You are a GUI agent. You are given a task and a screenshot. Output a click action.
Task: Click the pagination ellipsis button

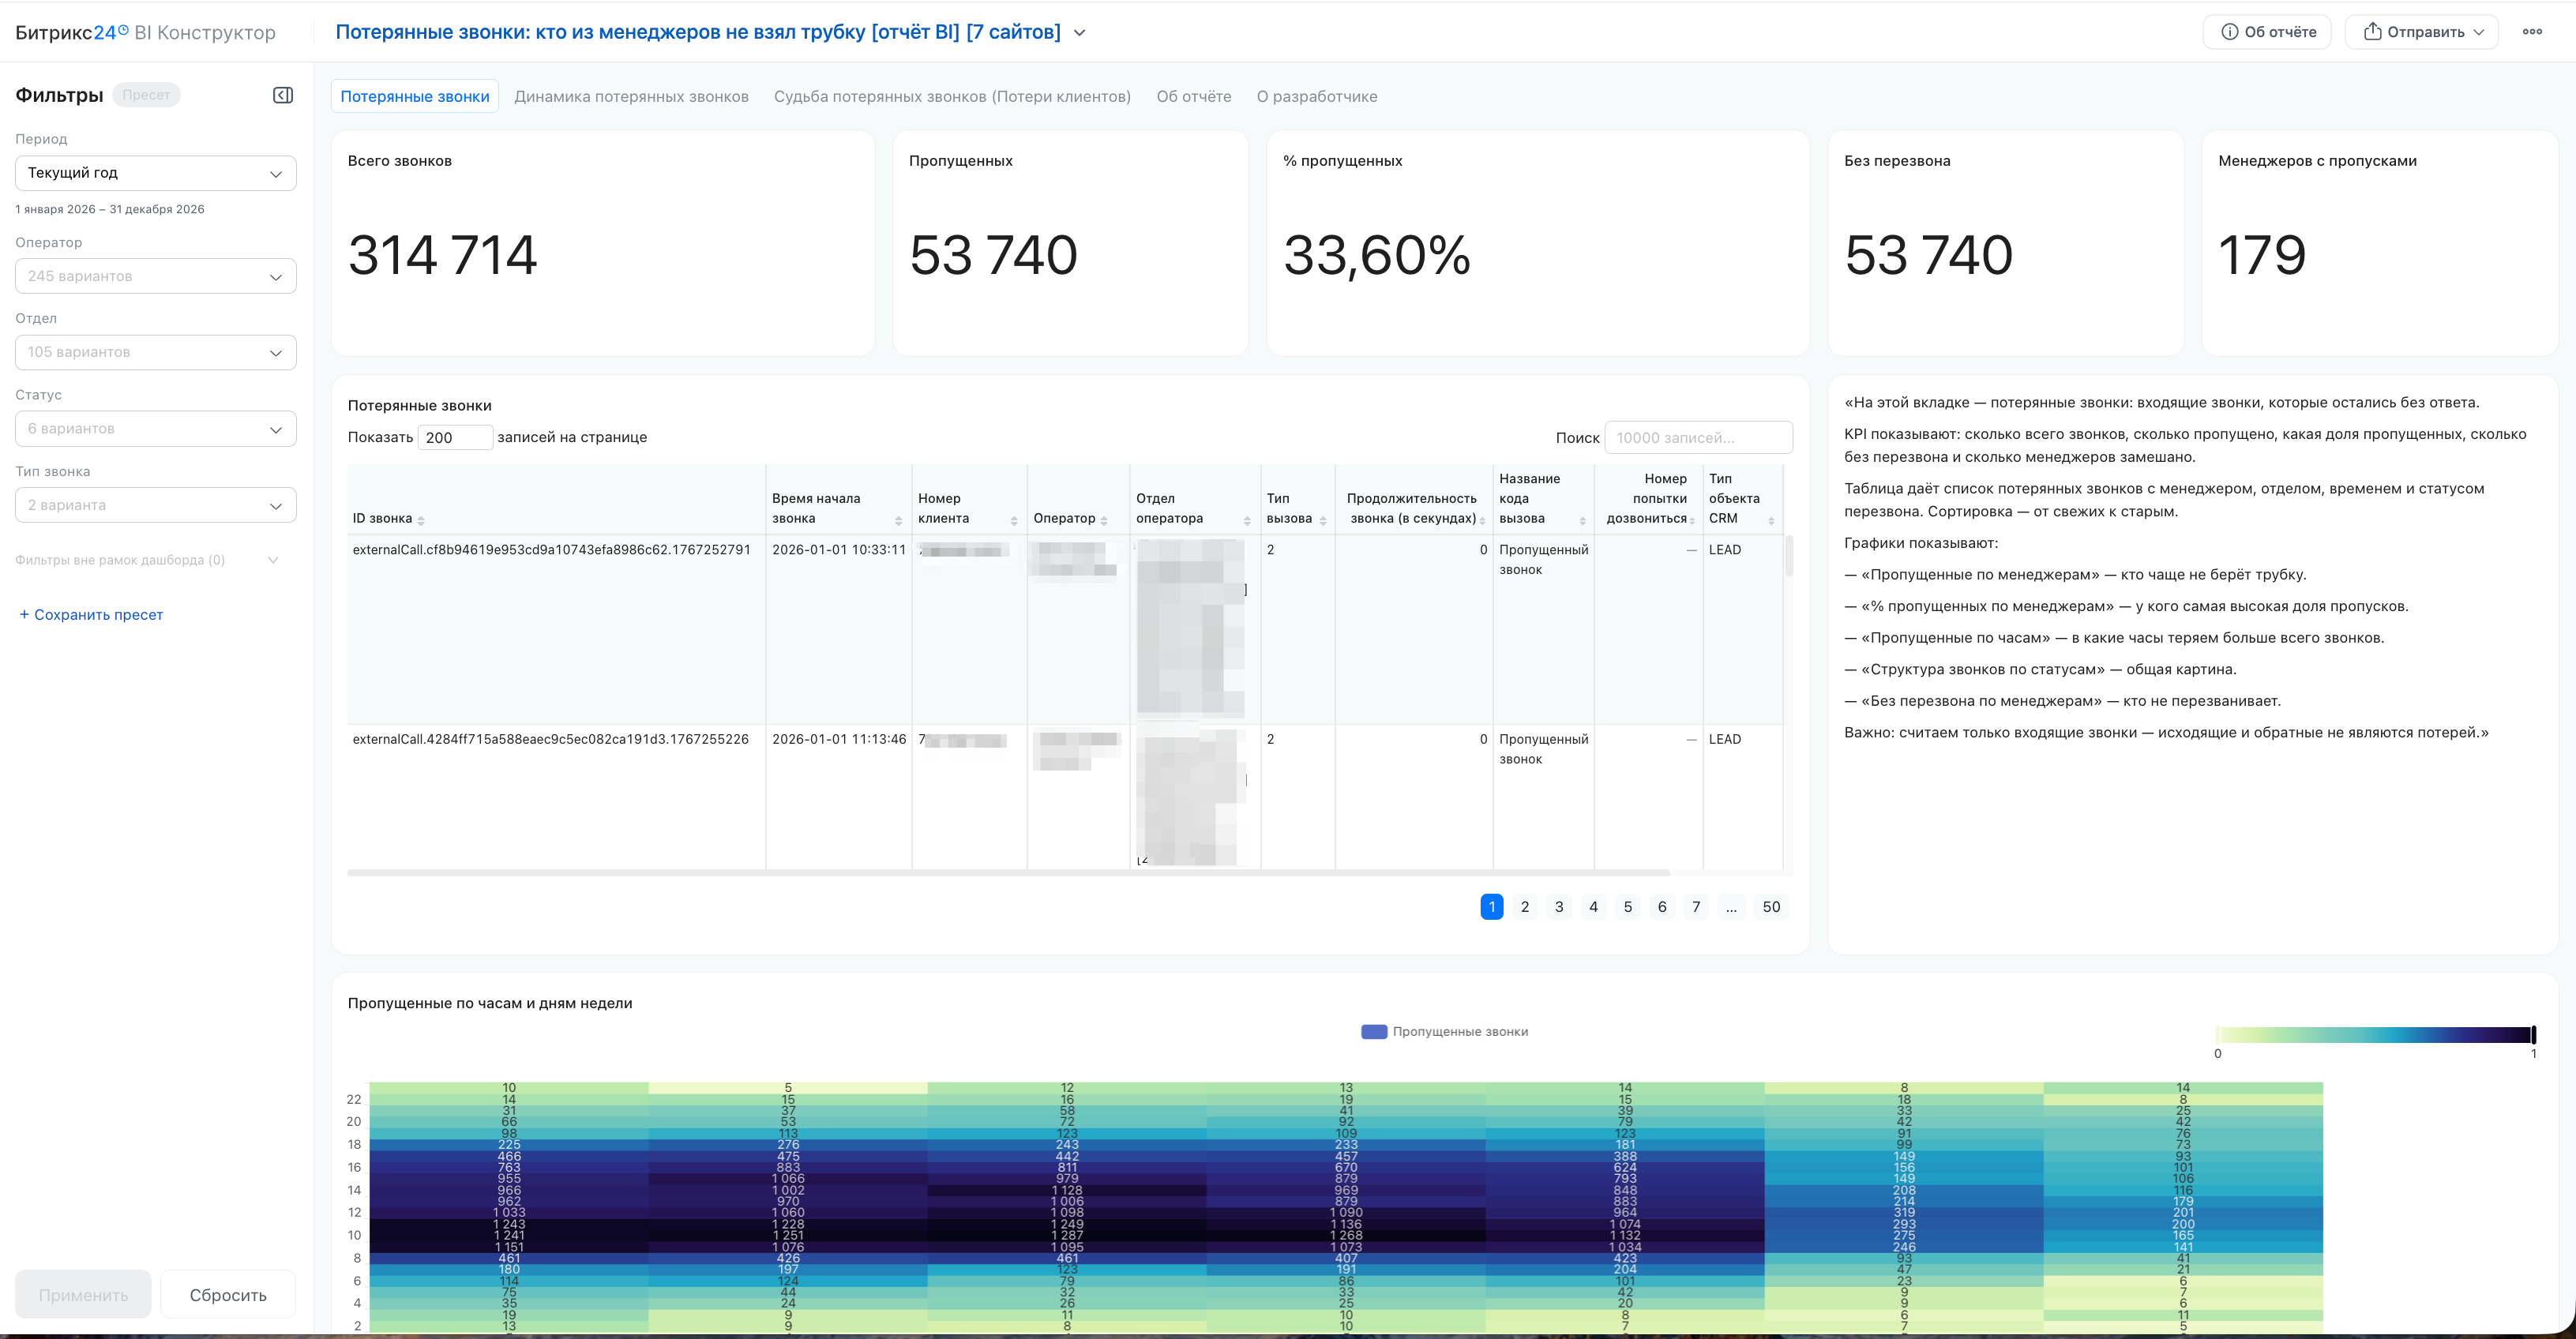point(1731,907)
